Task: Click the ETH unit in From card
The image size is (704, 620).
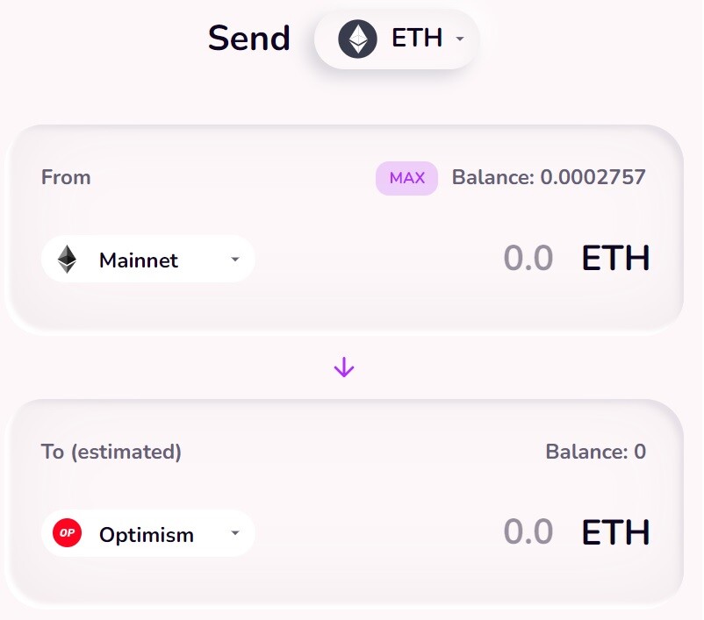Action: tap(615, 259)
